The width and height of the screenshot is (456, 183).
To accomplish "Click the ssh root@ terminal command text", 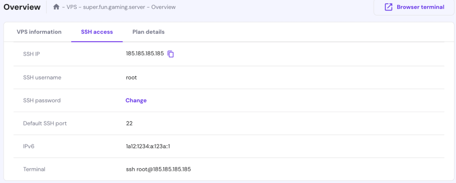I will (x=159, y=169).
